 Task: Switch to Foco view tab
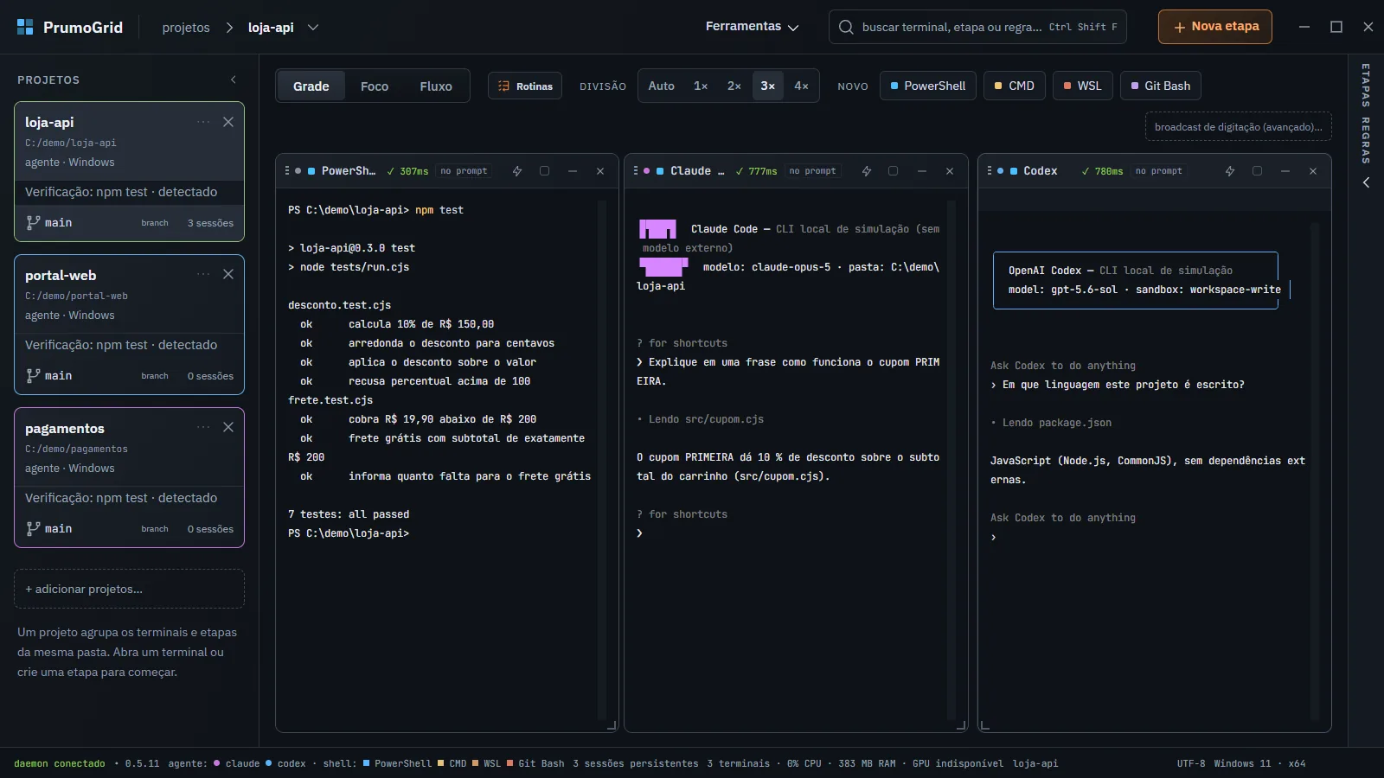(x=375, y=86)
